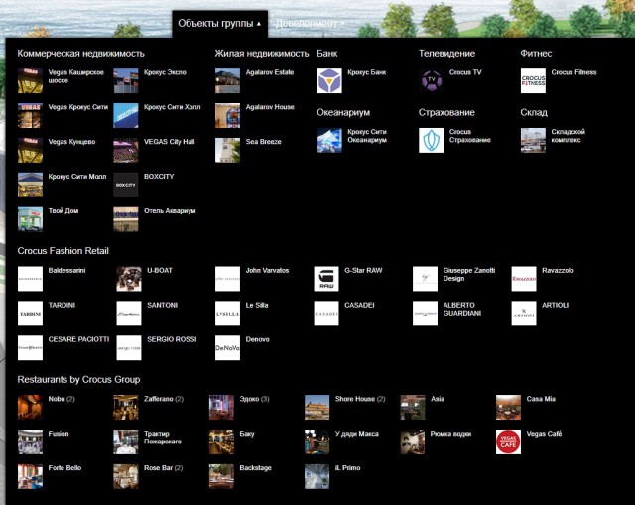Select the Крокус Сити Холл icon

126,115
